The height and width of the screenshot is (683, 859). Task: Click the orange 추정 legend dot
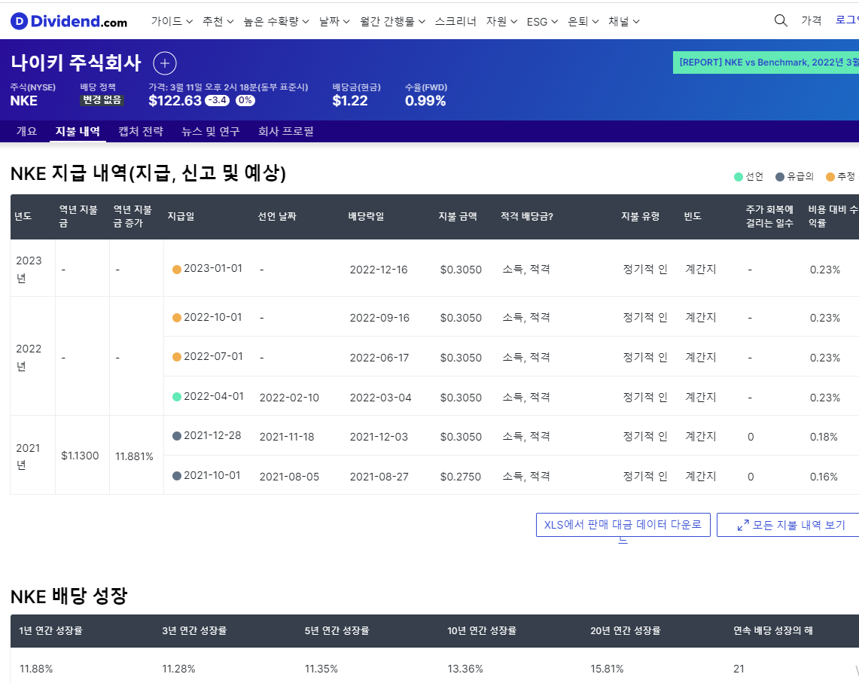pyautogui.click(x=830, y=176)
